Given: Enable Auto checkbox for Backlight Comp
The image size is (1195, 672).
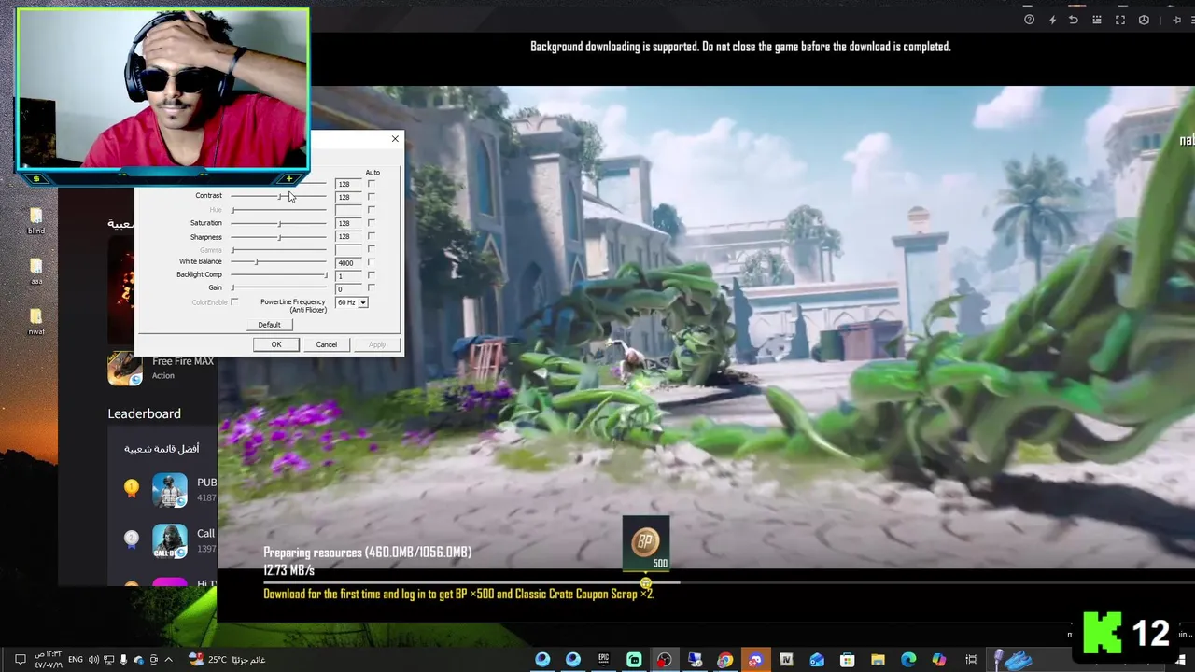Looking at the screenshot, I should [371, 275].
